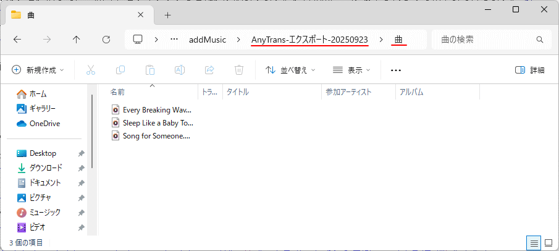The height and width of the screenshot is (251, 559).
Task: Maximize the Explorer window
Action: click(516, 10)
